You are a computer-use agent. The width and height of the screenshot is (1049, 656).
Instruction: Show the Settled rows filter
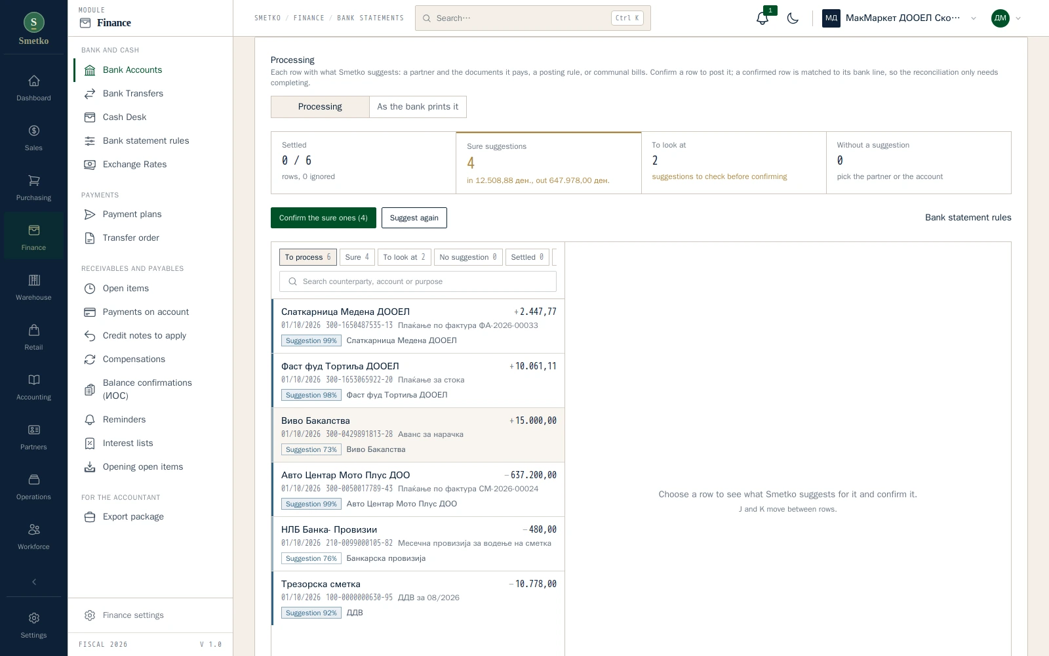[x=527, y=257]
